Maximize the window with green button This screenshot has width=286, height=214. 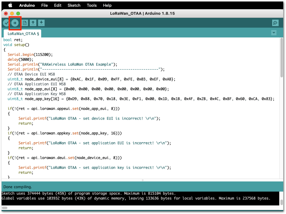click(x=18, y=14)
